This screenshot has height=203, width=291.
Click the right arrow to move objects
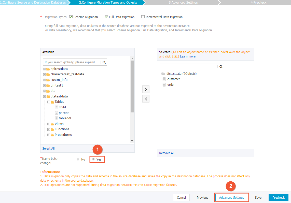point(146,89)
